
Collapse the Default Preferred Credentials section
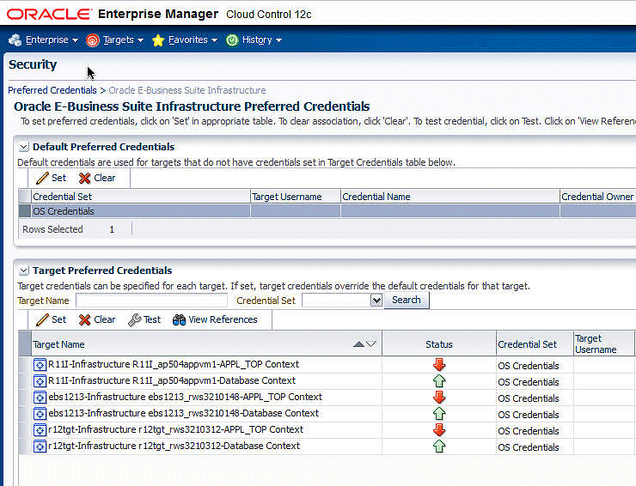pyautogui.click(x=24, y=147)
